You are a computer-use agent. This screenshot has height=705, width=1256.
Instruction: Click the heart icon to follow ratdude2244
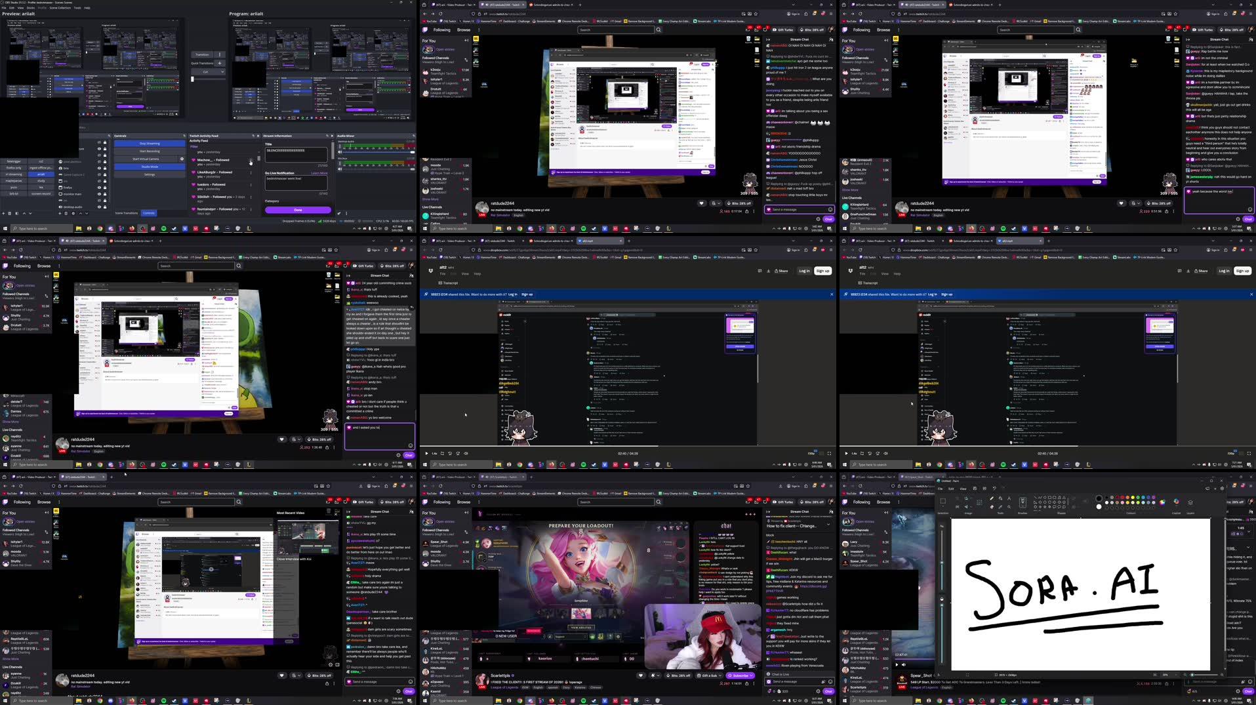(701, 203)
